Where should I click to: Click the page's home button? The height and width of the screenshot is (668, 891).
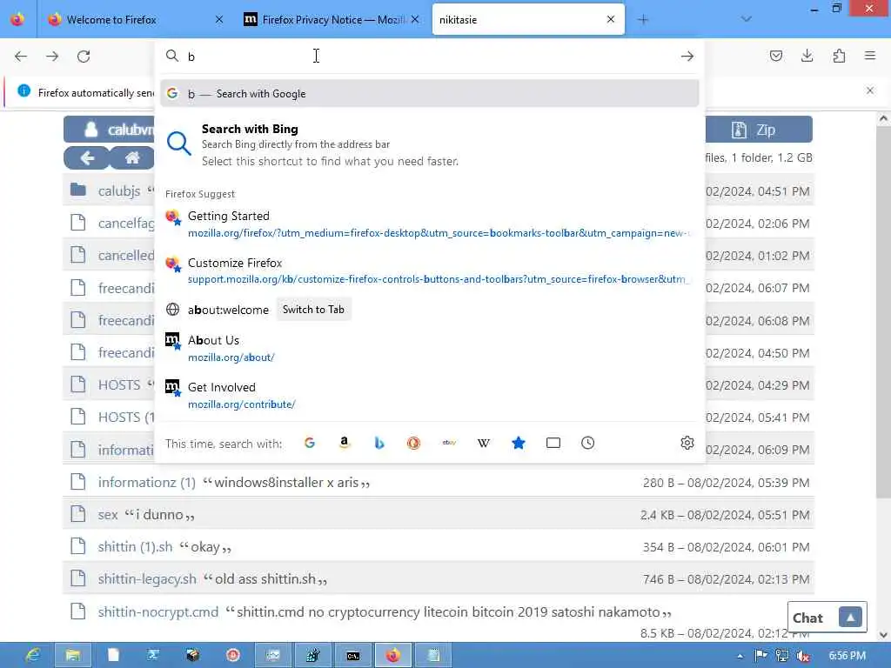[132, 157]
